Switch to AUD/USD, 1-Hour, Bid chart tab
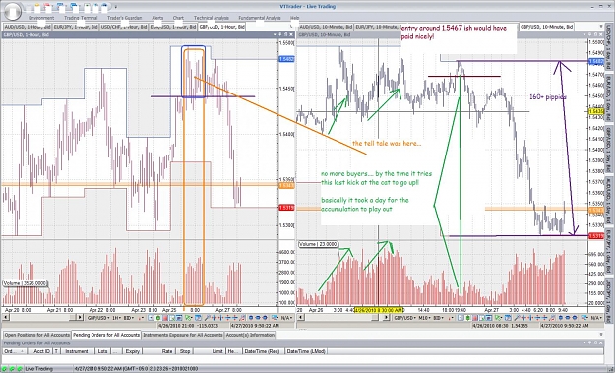This screenshot has height=373, width=615. click(28, 27)
